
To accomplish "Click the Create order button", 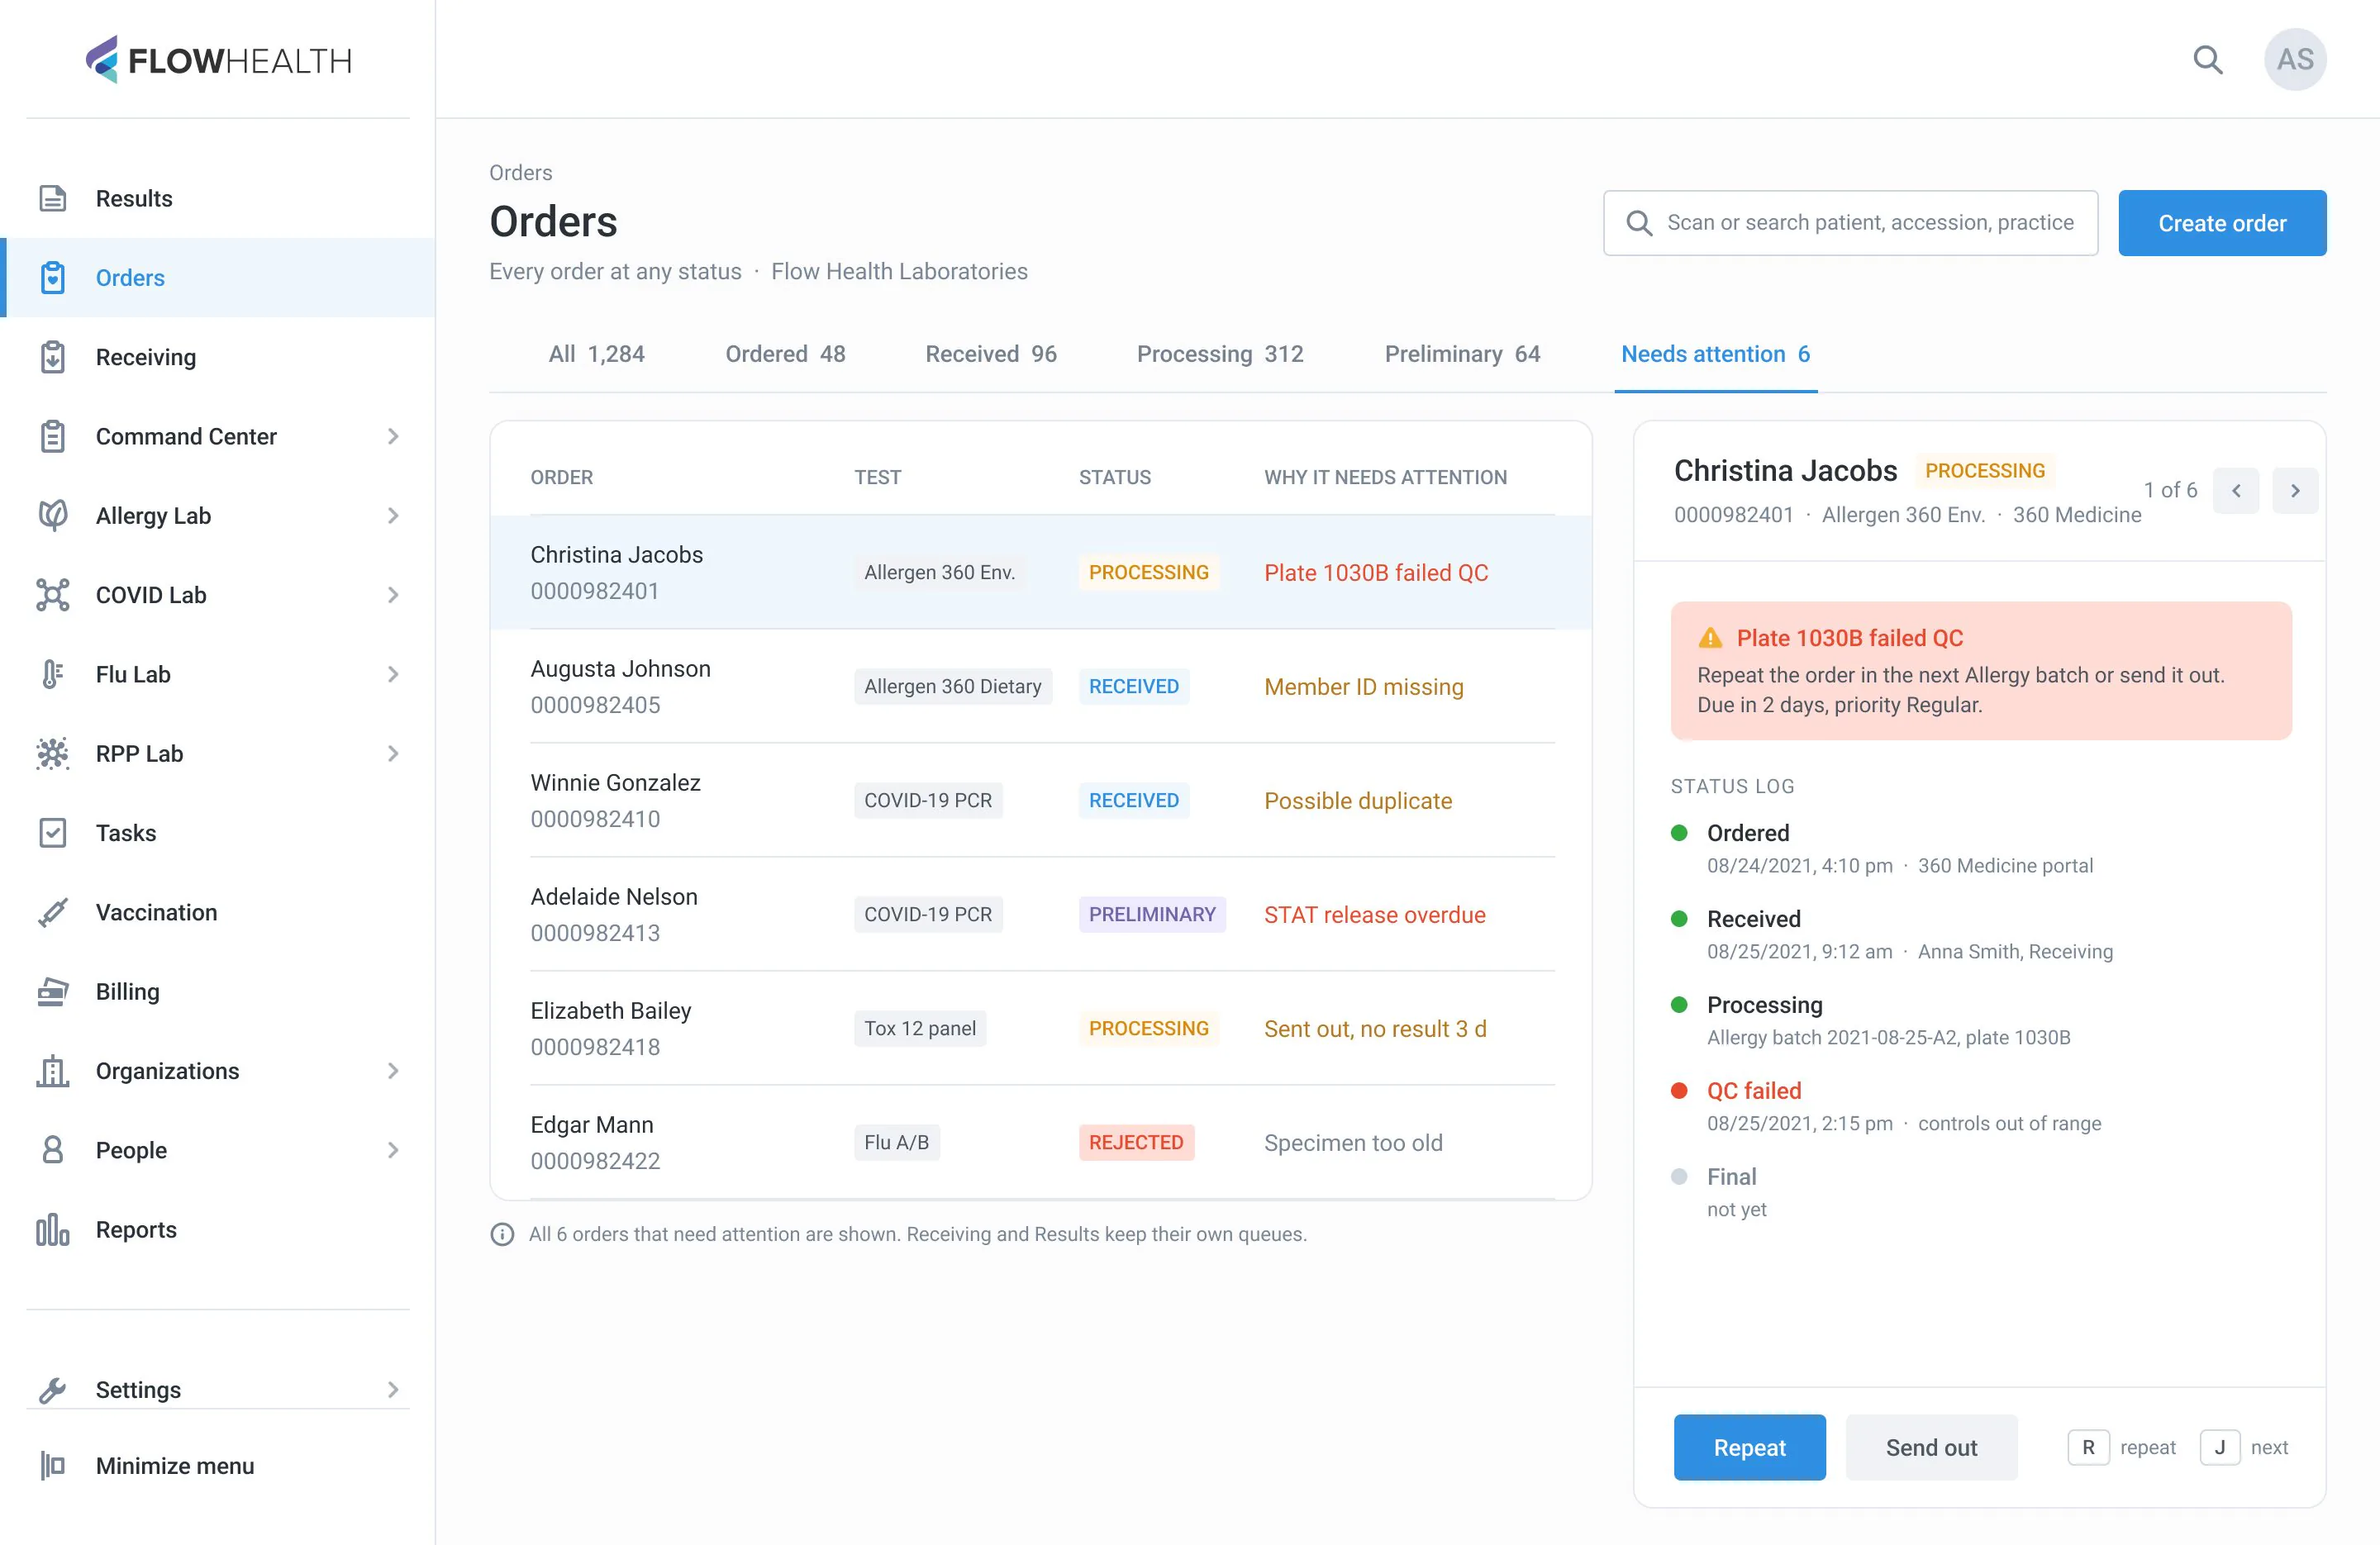I will coord(2222,223).
